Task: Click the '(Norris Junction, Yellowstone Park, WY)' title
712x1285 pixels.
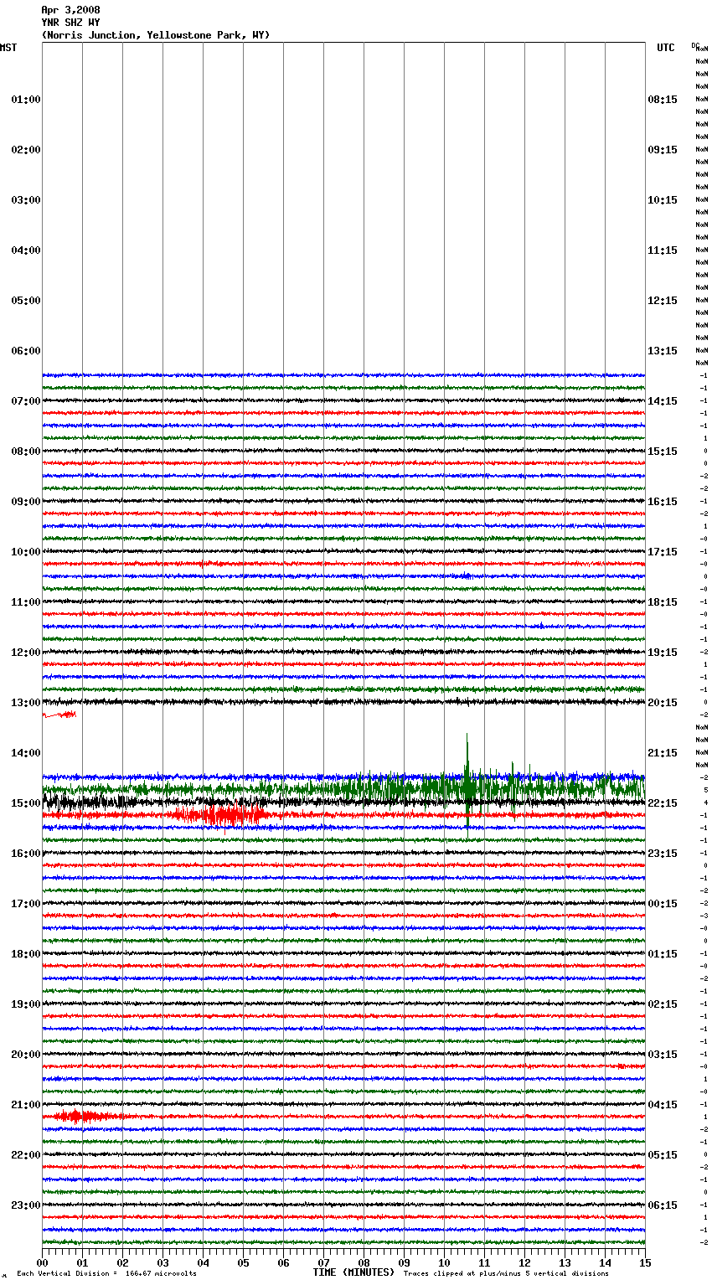Action: [156, 35]
